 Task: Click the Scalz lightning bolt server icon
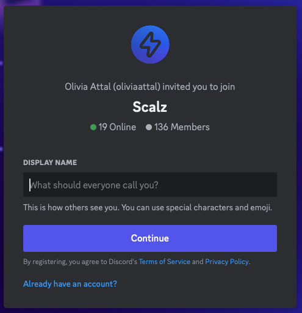tap(150, 45)
